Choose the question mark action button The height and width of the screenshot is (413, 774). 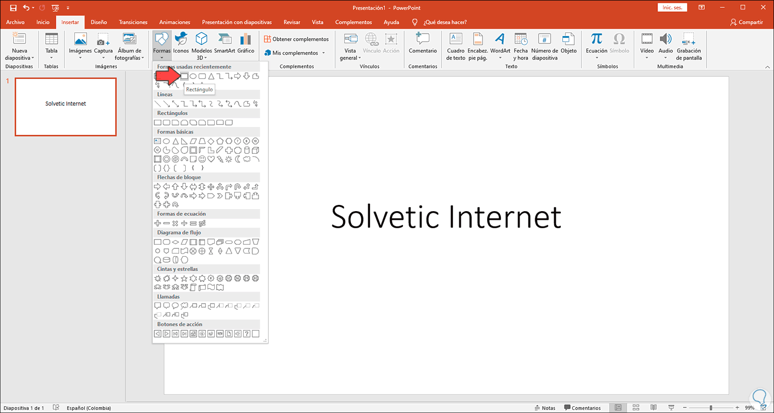click(x=247, y=333)
